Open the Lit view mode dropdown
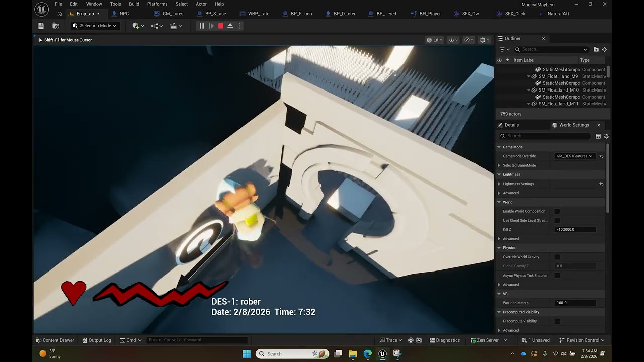Viewport: 644px width, 362px height. (x=435, y=40)
